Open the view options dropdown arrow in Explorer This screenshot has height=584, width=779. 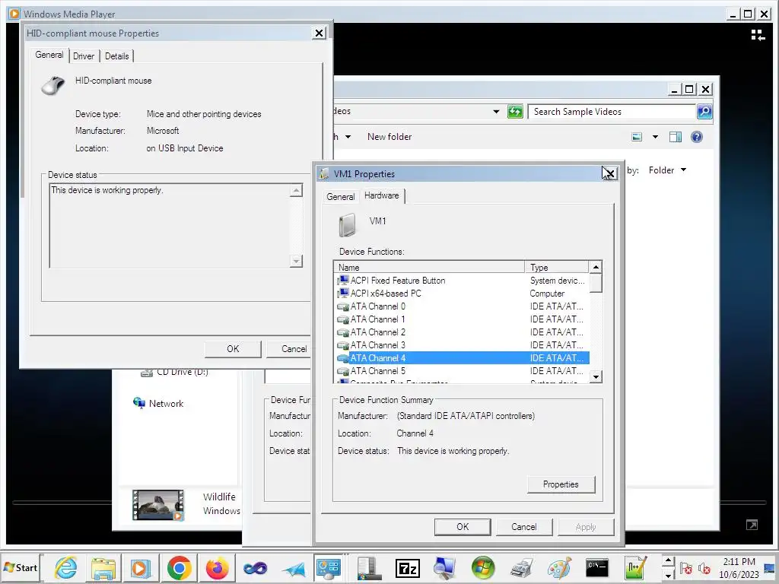655,137
